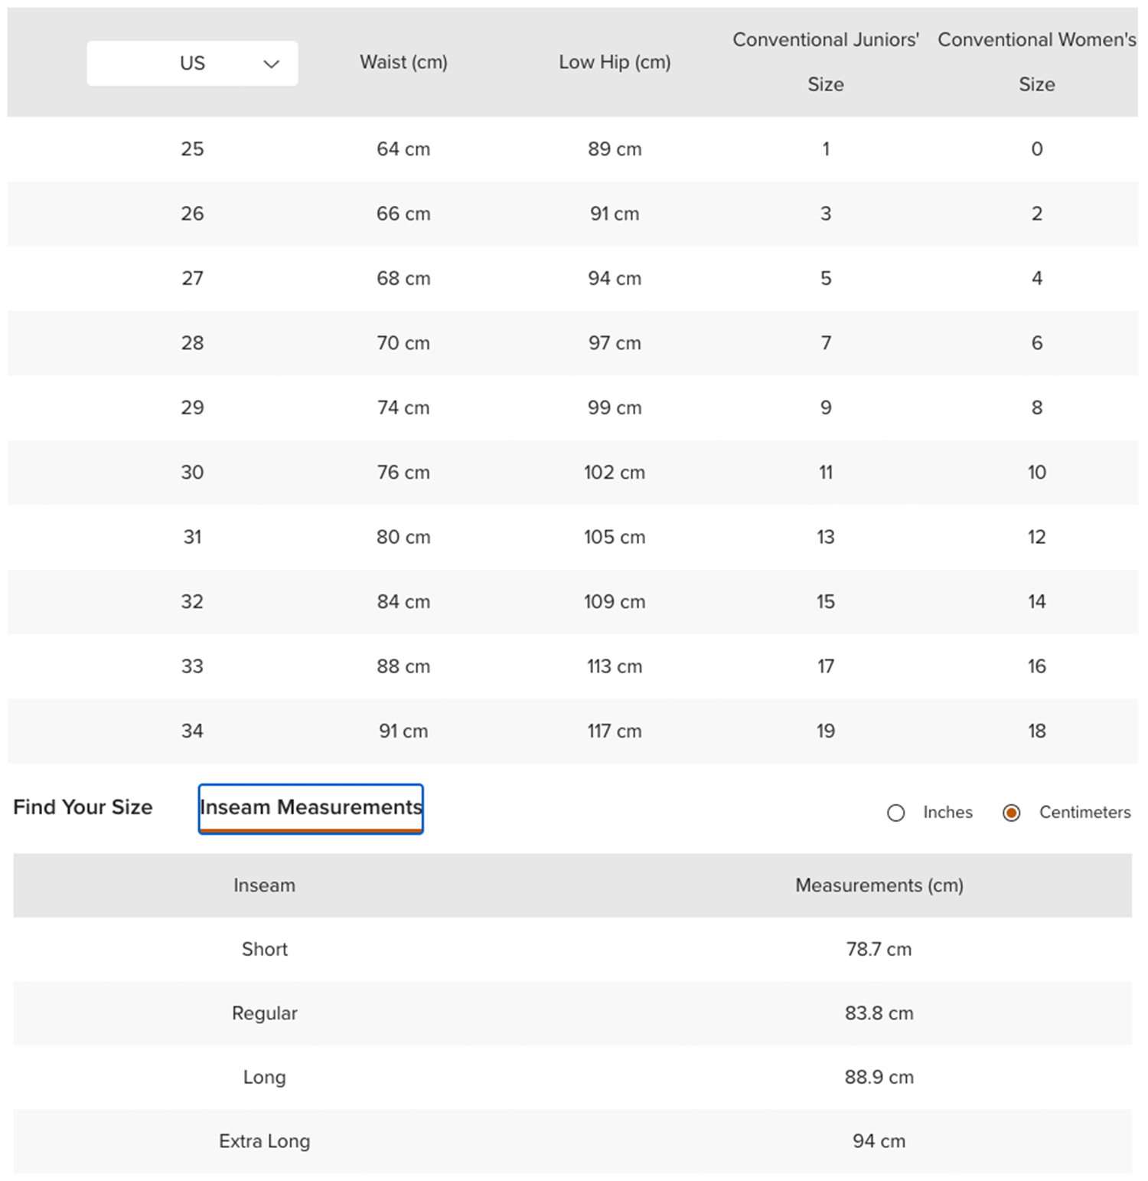The height and width of the screenshot is (1181, 1148).
Task: Select the Centimeters radio button
Action: [1011, 813]
